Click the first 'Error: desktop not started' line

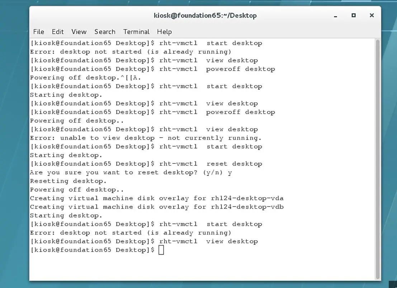tap(131, 52)
